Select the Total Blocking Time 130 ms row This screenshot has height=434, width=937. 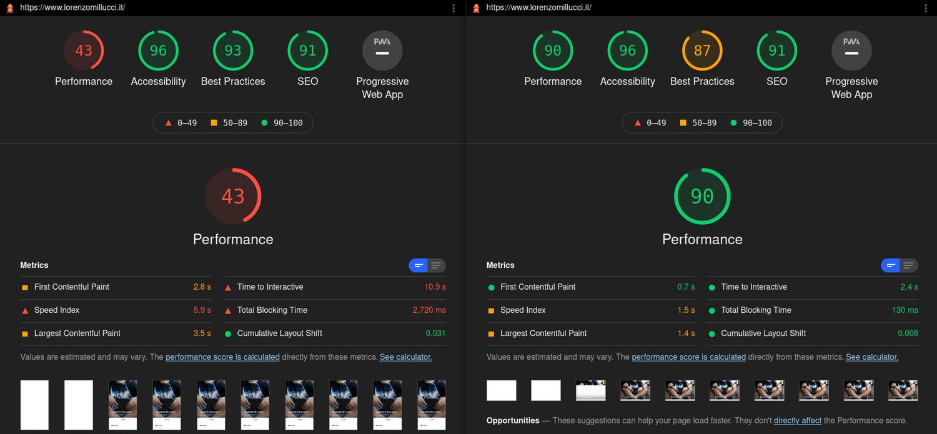pos(813,310)
